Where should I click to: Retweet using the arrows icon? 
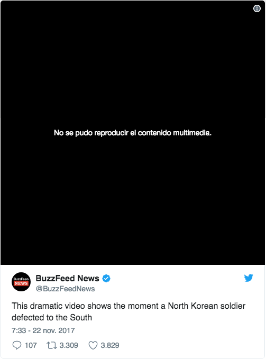(x=52, y=345)
